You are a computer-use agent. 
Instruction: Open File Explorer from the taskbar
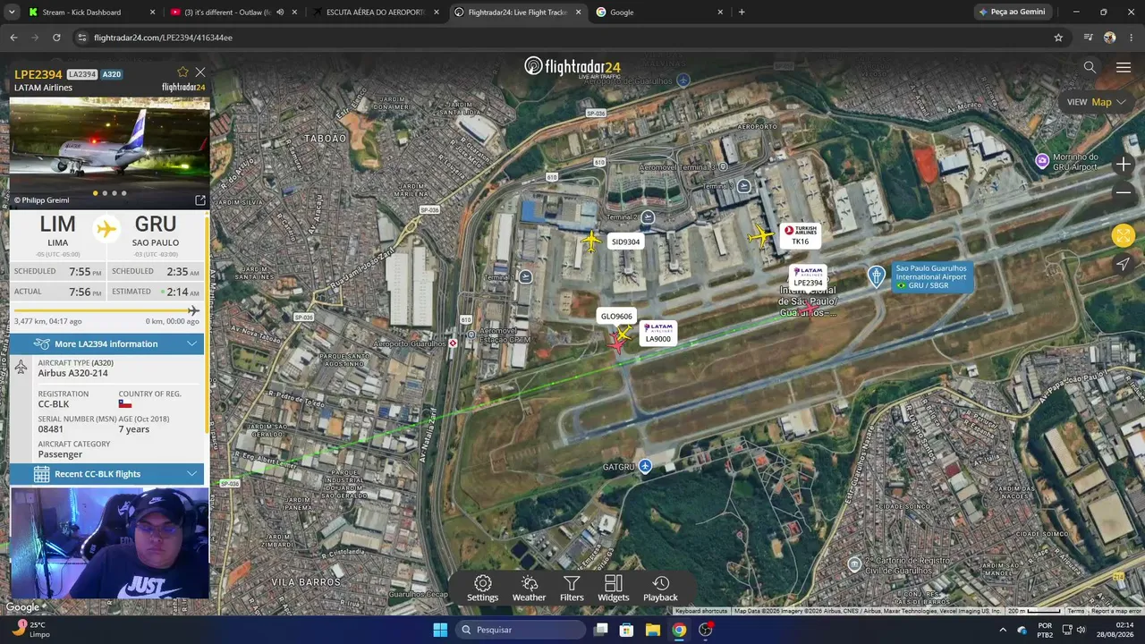[x=653, y=630]
